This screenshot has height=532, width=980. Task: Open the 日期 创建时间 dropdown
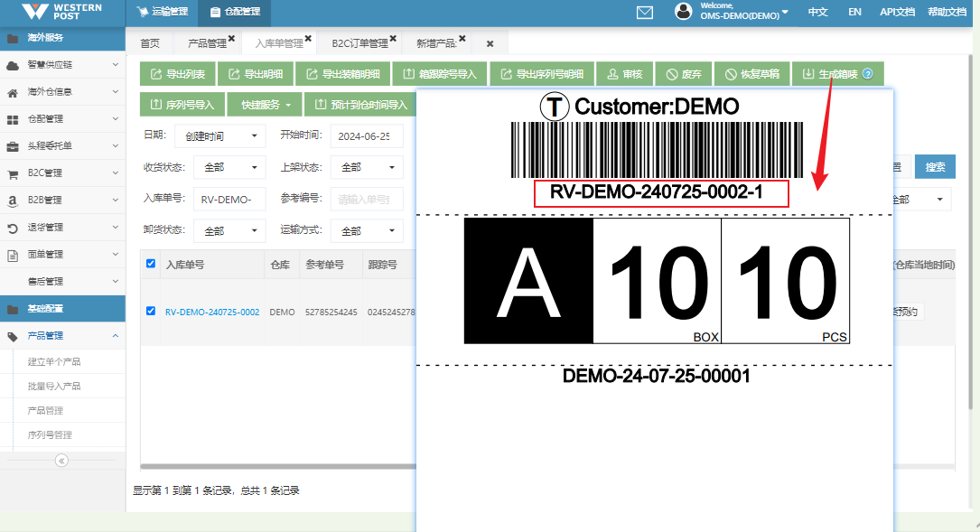(x=220, y=135)
